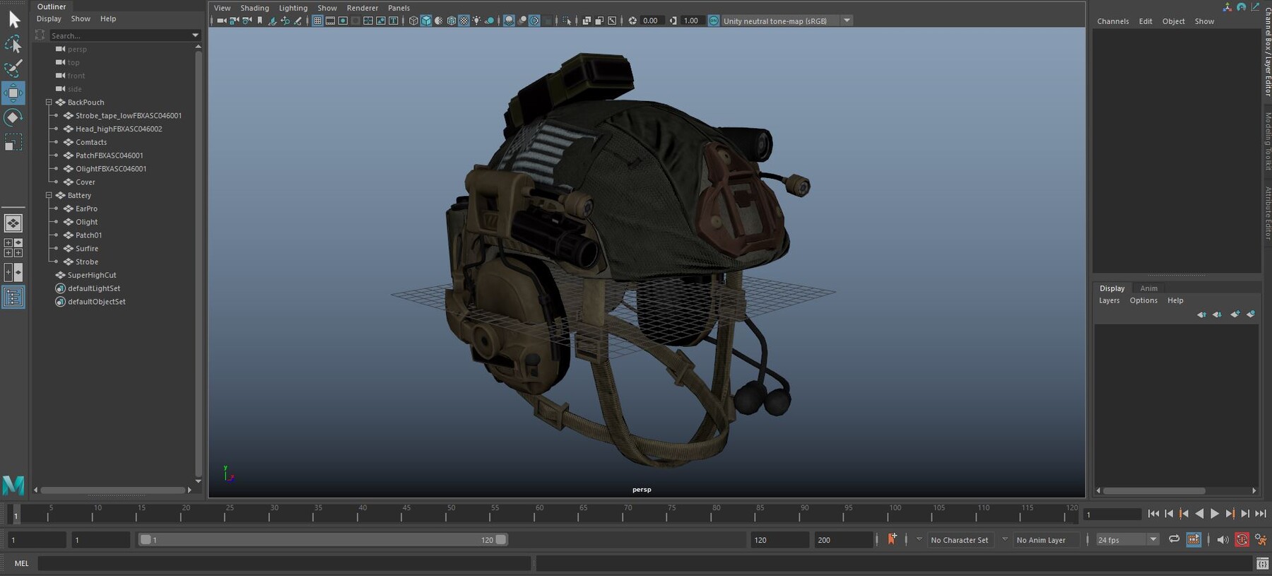This screenshot has width=1272, height=576.
Task: Create new layer from selected icon
Action: click(x=1251, y=314)
